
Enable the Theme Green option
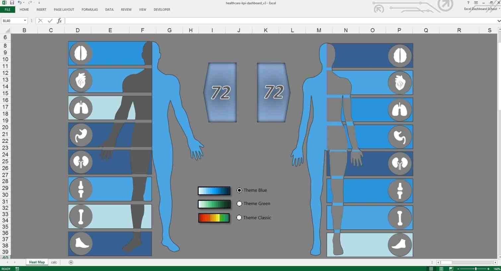point(239,203)
